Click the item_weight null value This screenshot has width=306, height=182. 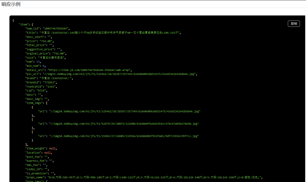tap(52, 149)
